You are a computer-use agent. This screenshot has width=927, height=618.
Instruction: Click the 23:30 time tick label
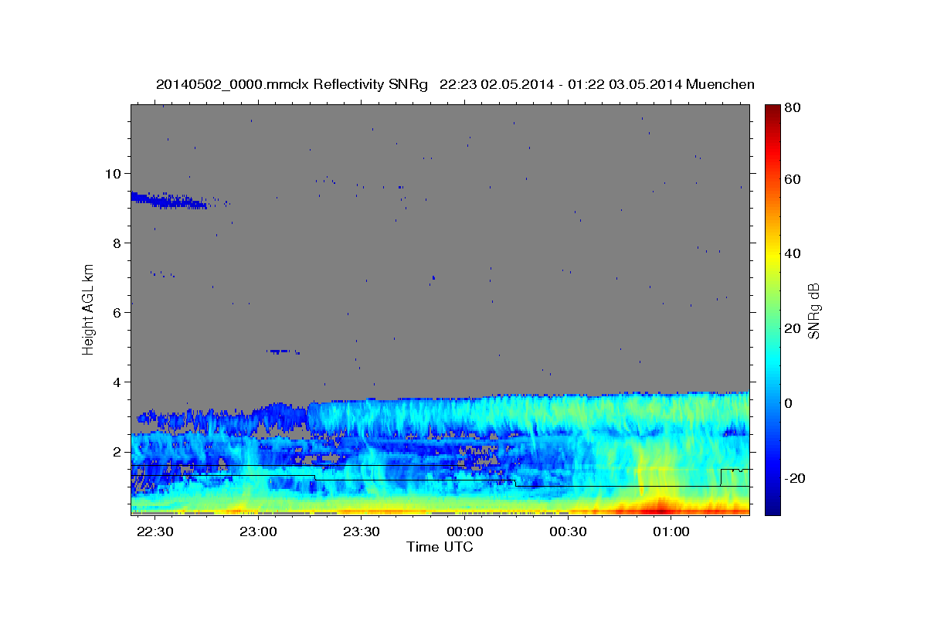pos(362,532)
